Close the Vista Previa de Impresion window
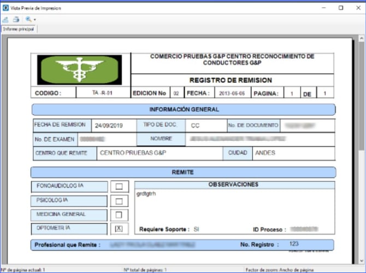 tap(356, 8)
